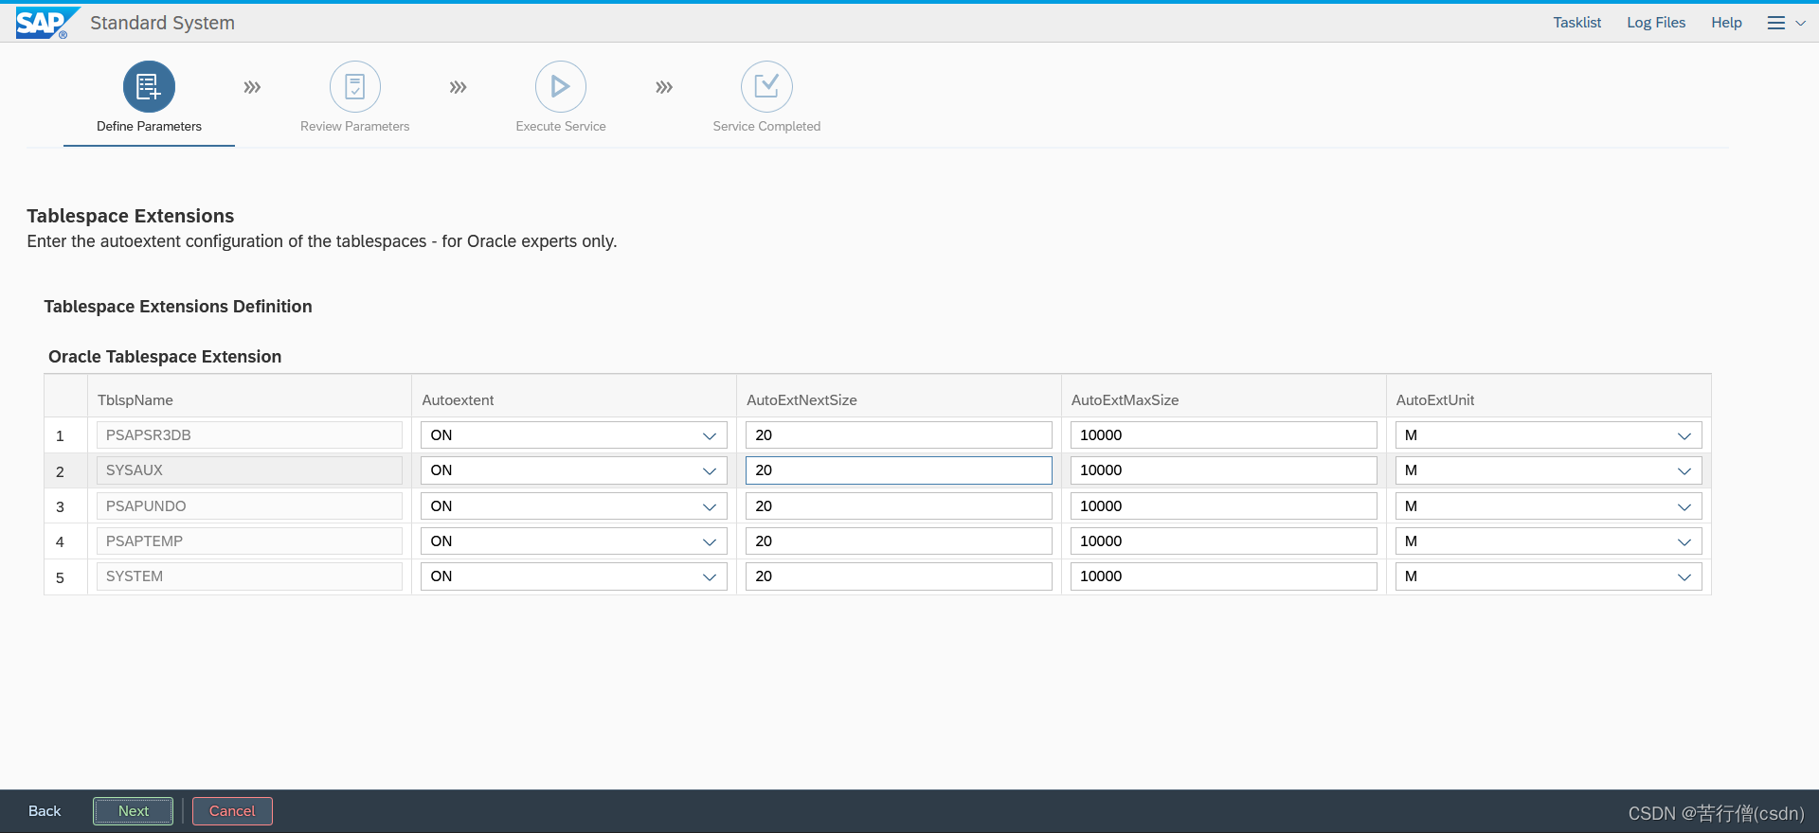
Task: Open the Help menu item
Action: (1726, 23)
